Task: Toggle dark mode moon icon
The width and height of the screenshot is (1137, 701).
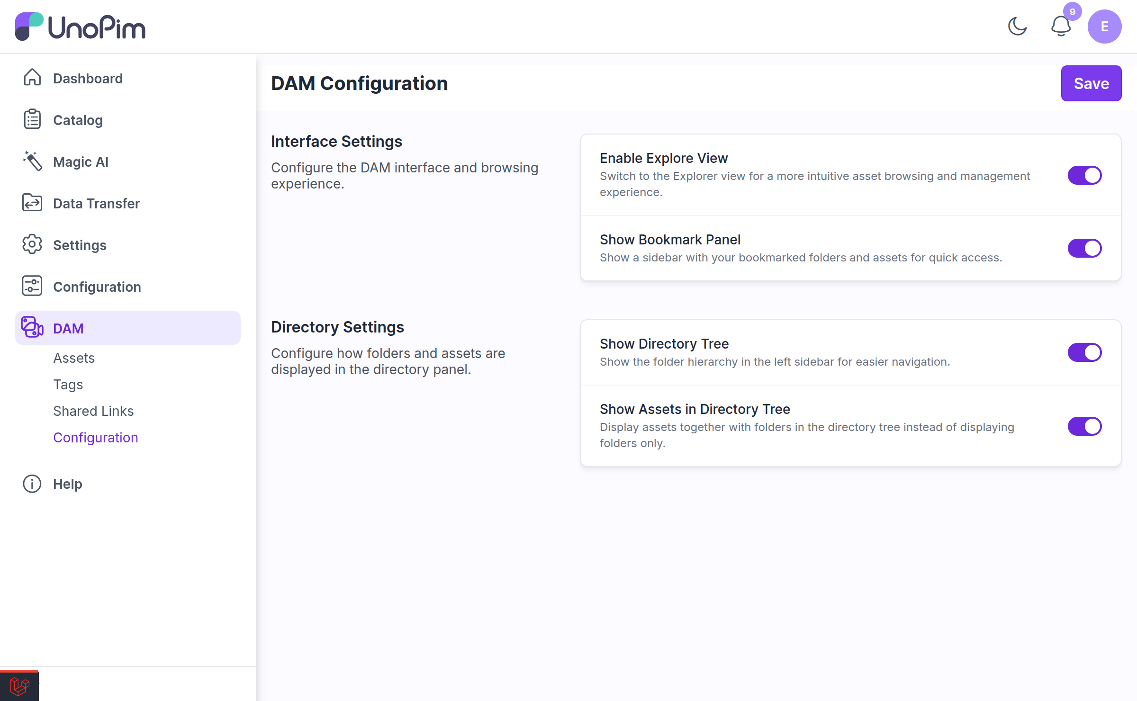Action: (1017, 27)
